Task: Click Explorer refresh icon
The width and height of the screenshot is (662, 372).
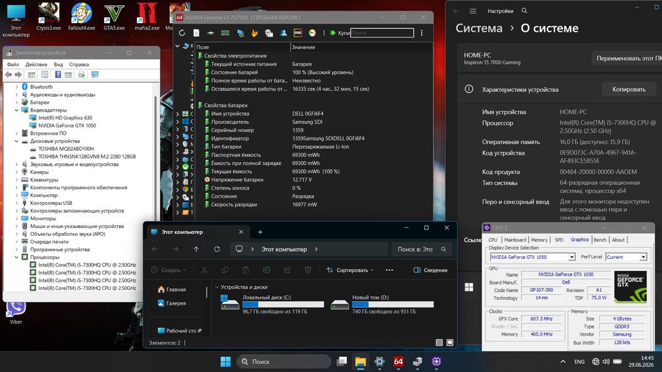Action: pos(217,249)
